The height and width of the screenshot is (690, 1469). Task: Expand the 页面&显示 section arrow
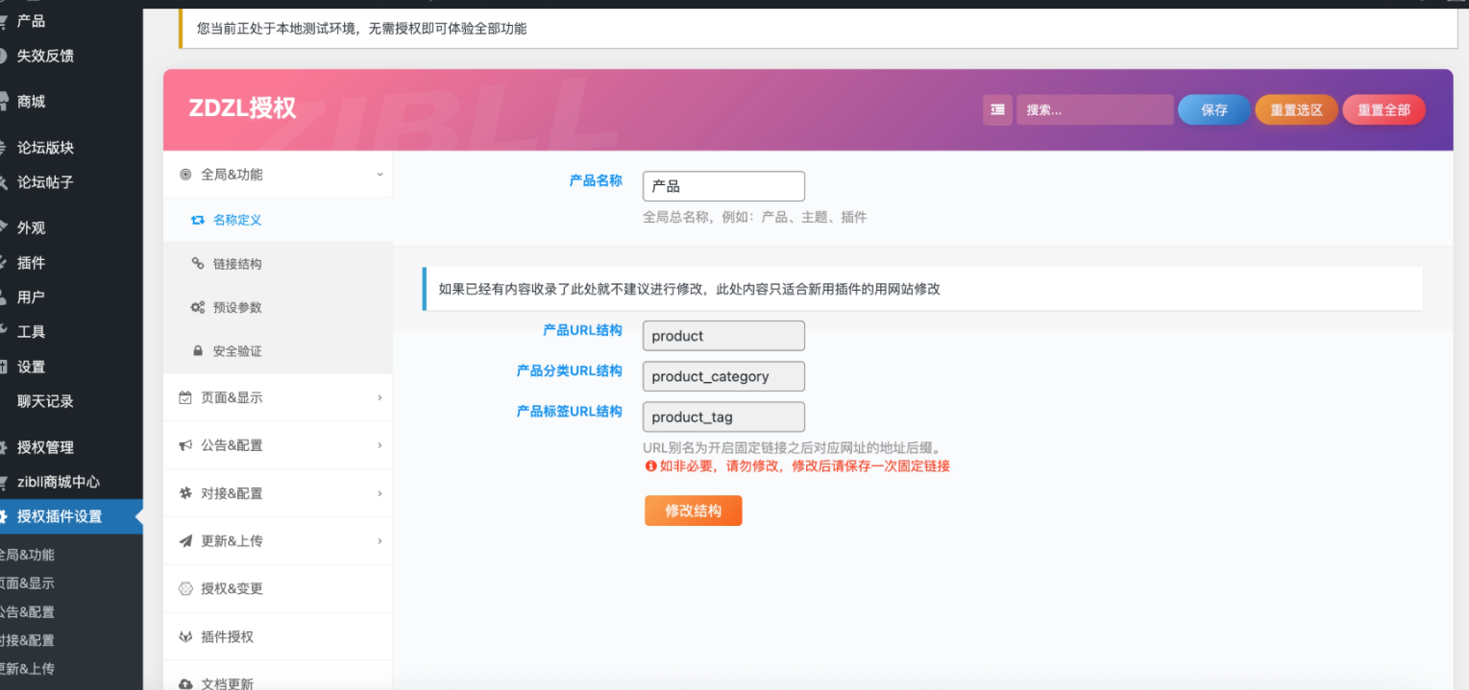379,397
